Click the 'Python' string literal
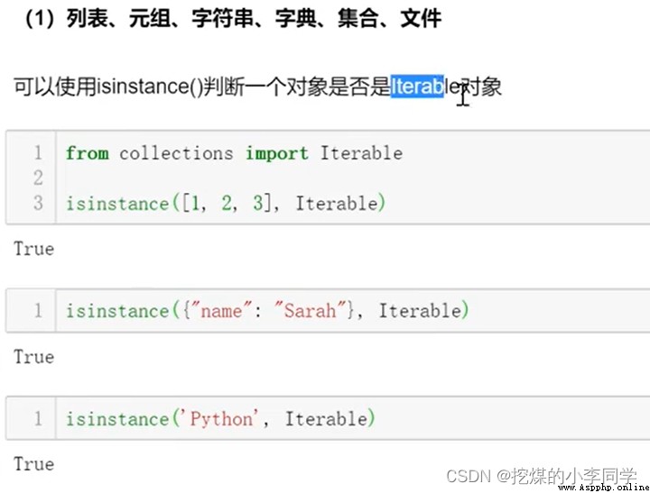Screen dimensions: 650x493 coord(224,418)
